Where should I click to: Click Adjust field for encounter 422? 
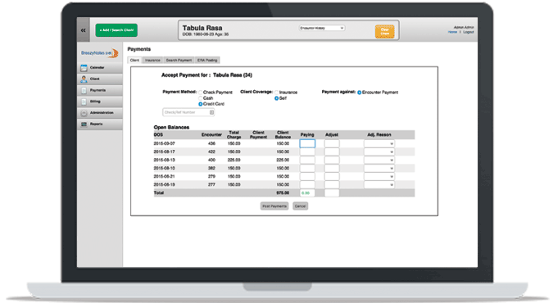click(332, 151)
